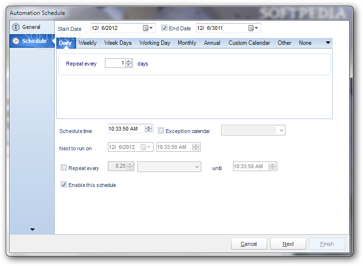
Task: Open the Annual tab
Action: pyautogui.click(x=212, y=43)
